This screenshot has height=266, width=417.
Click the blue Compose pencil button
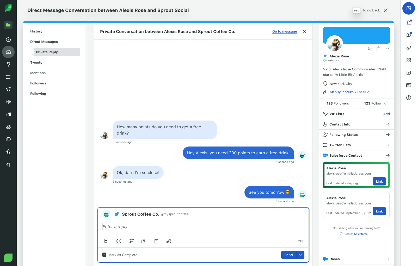(409, 8)
